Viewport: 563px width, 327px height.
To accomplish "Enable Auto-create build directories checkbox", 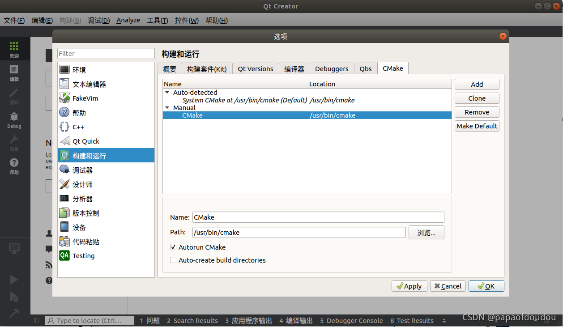I will (x=173, y=260).
